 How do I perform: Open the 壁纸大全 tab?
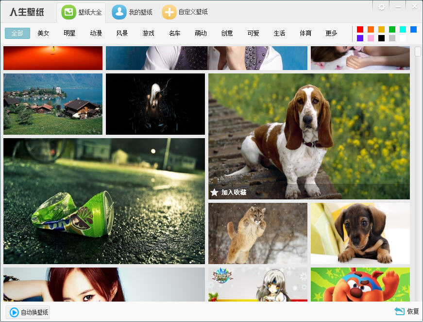point(81,12)
